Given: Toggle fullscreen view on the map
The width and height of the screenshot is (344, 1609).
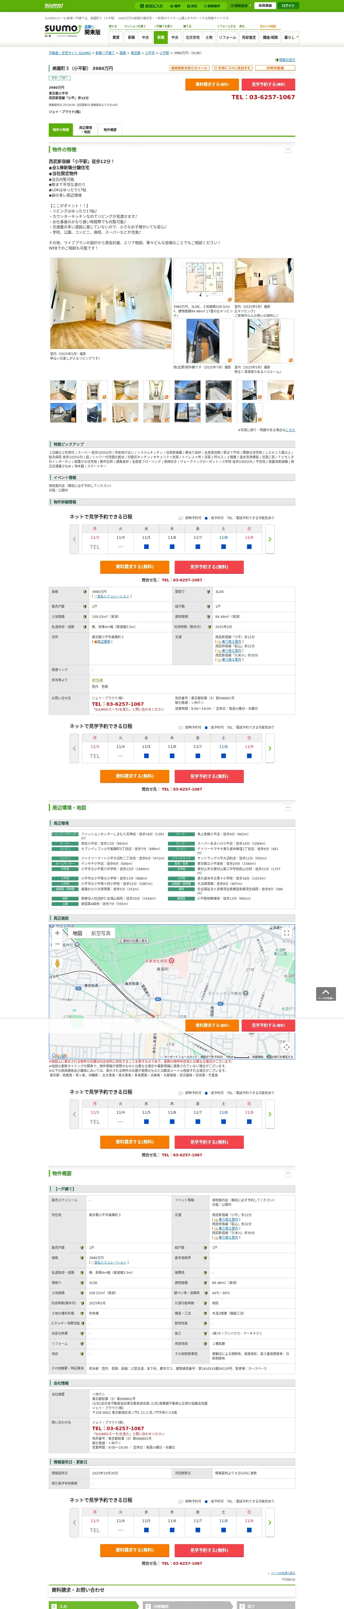Looking at the screenshot, I should (x=287, y=933).
